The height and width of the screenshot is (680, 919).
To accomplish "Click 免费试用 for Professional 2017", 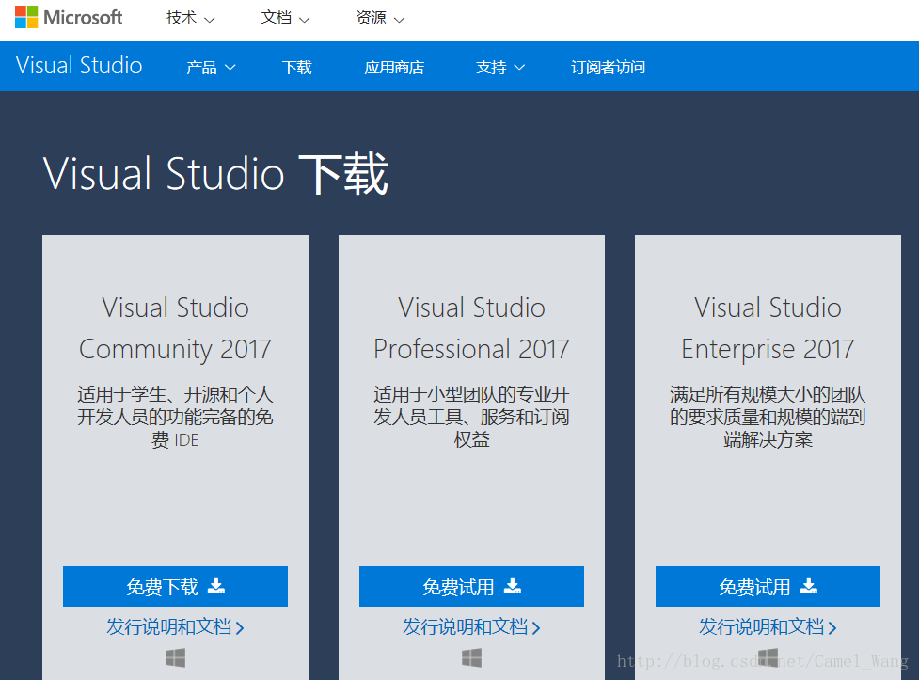I will click(x=472, y=586).
